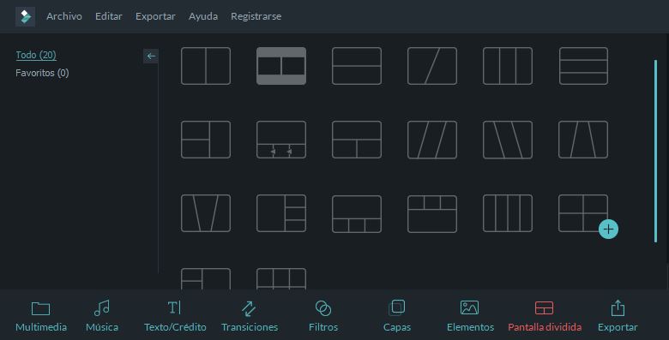Choose the trapezoid center narrowing upward layout
Screen dimensions: 669x340
click(x=583, y=140)
